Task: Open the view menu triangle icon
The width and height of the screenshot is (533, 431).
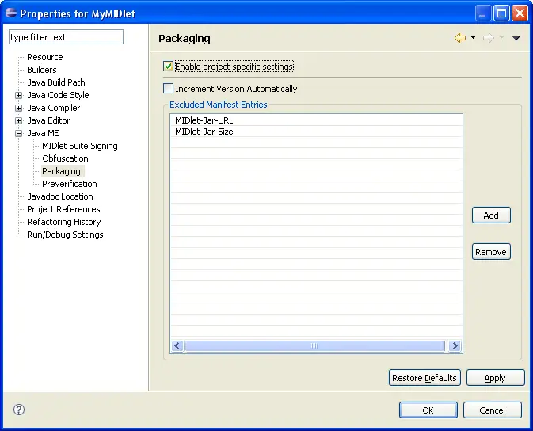Action: (516, 38)
